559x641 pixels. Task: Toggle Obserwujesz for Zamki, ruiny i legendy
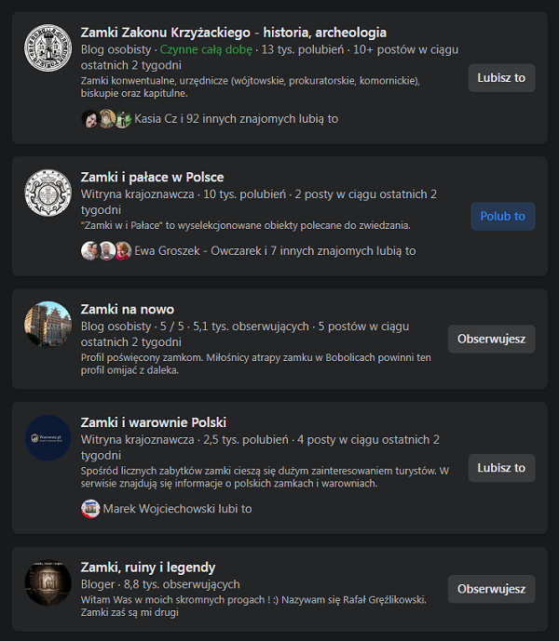tap(491, 589)
